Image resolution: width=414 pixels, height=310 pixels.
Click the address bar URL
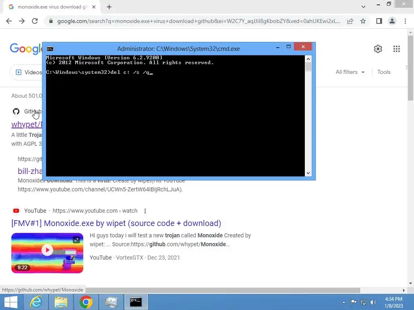point(199,21)
